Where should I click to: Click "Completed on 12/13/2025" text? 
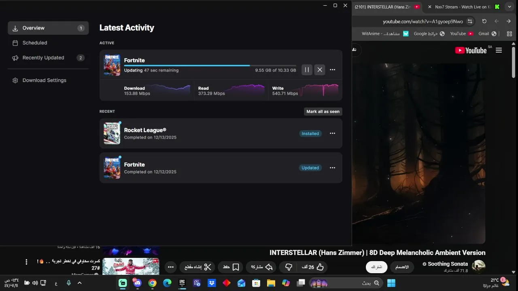point(150,137)
